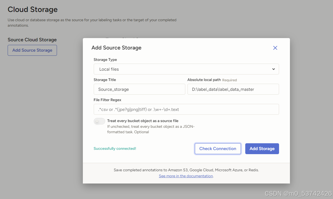Click the Cloud Storage page heading
Image resolution: width=333 pixels, height=199 pixels.
point(32,10)
